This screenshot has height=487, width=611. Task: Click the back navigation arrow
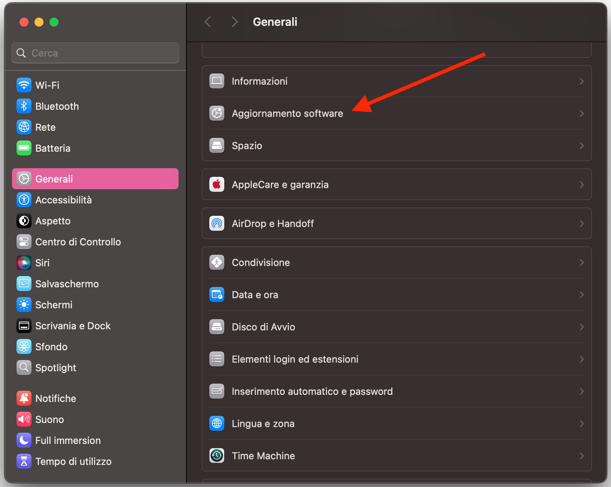(207, 21)
